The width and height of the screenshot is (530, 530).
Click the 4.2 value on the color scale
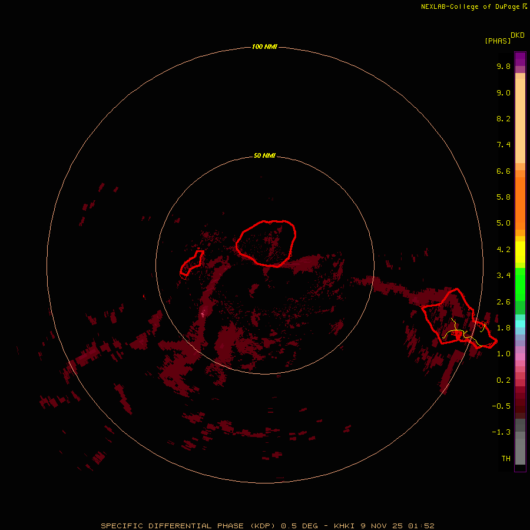503,250
